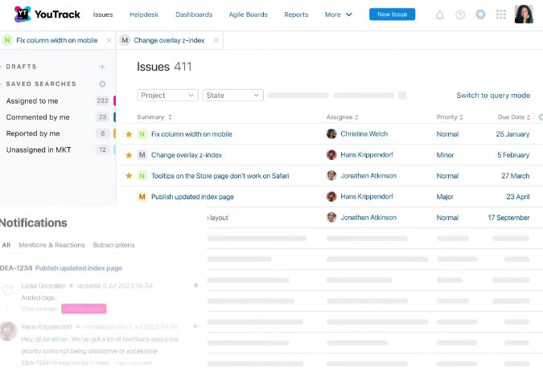The width and height of the screenshot is (543, 372).
Task: Go to Agile Boards menu
Action: (249, 14)
